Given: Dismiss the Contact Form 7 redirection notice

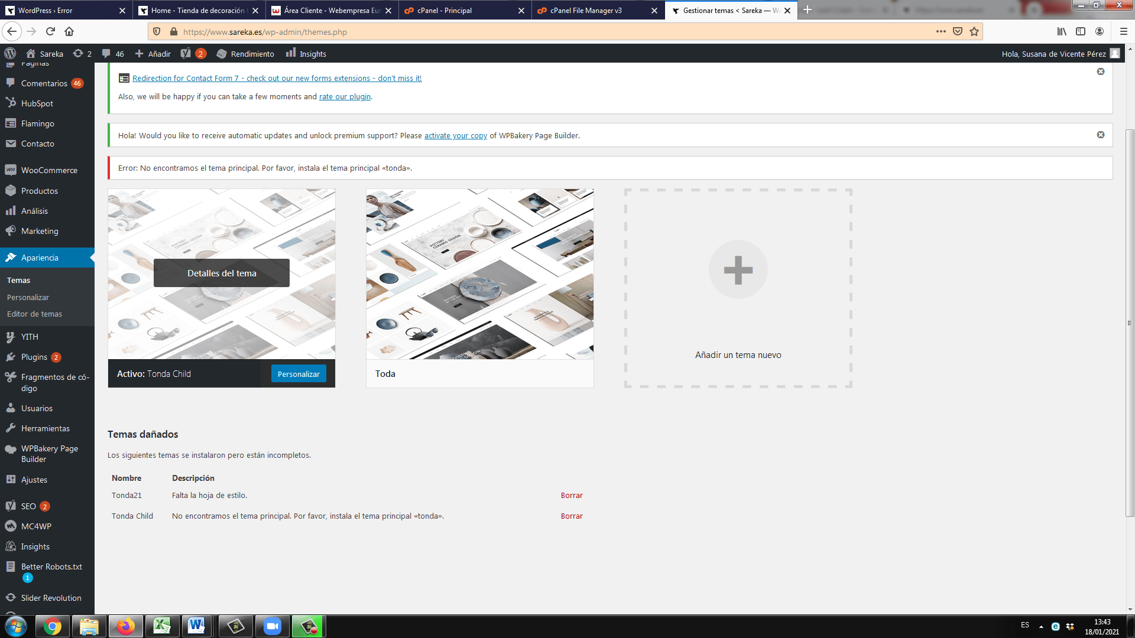Looking at the screenshot, I should (1101, 71).
